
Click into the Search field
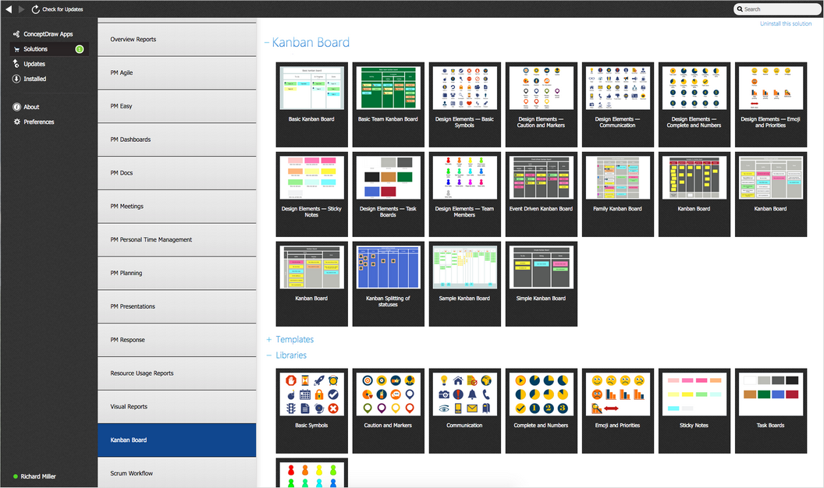776,9
